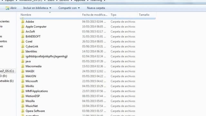Select the (D:) drive in navigation pane

click(4, 76)
